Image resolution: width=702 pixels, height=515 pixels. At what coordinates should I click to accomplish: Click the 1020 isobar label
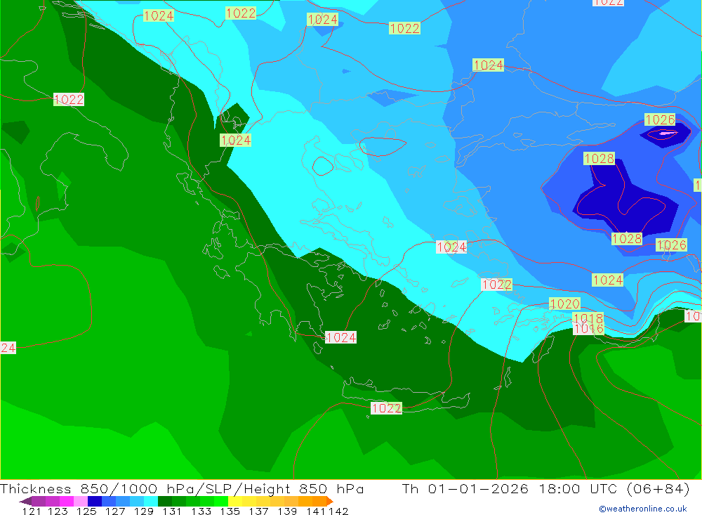pos(564,304)
